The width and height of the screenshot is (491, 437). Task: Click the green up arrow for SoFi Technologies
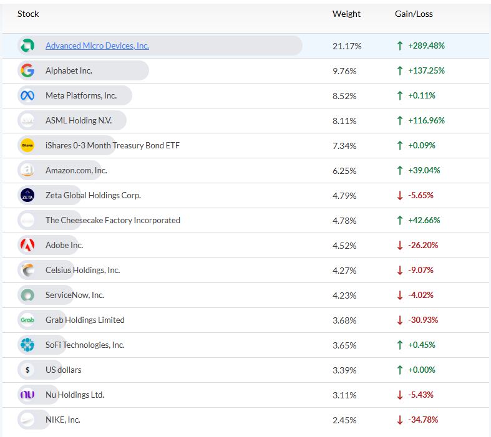tap(399, 345)
